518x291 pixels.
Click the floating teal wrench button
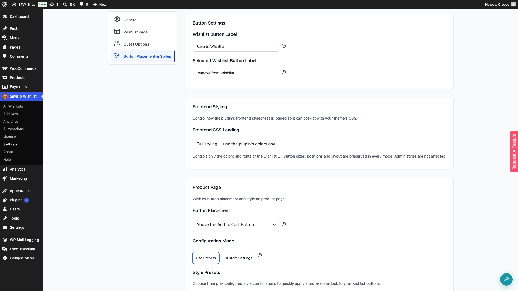pyautogui.click(x=506, y=279)
